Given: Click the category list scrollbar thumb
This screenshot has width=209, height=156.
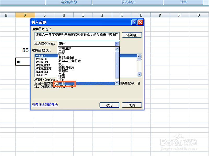Looking at the screenshot, I should click(117, 65).
